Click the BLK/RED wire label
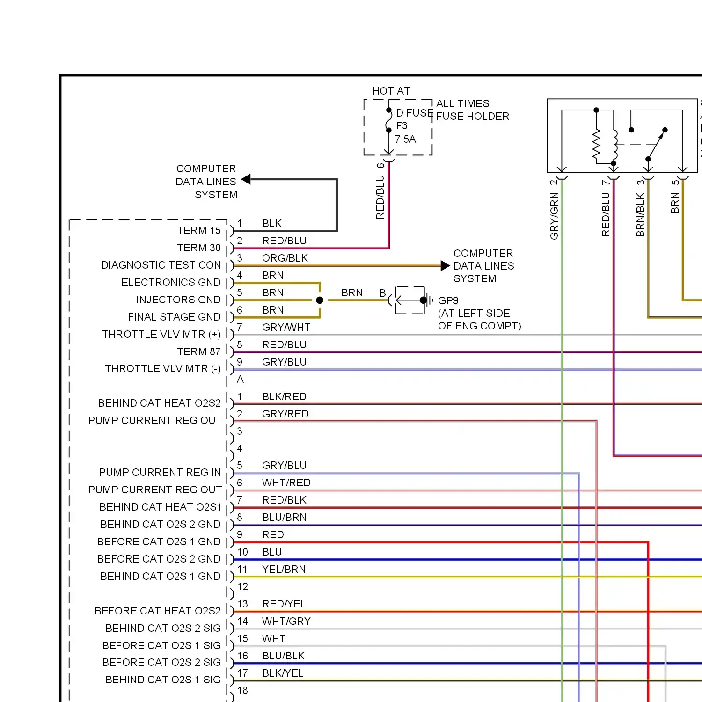702x702 pixels. pyautogui.click(x=284, y=397)
